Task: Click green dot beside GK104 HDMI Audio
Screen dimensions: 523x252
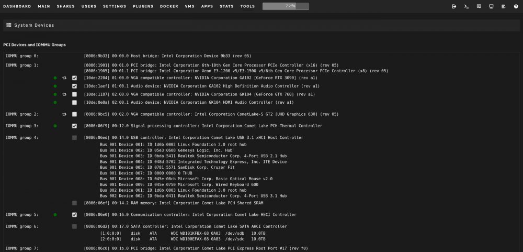Action: (55, 103)
